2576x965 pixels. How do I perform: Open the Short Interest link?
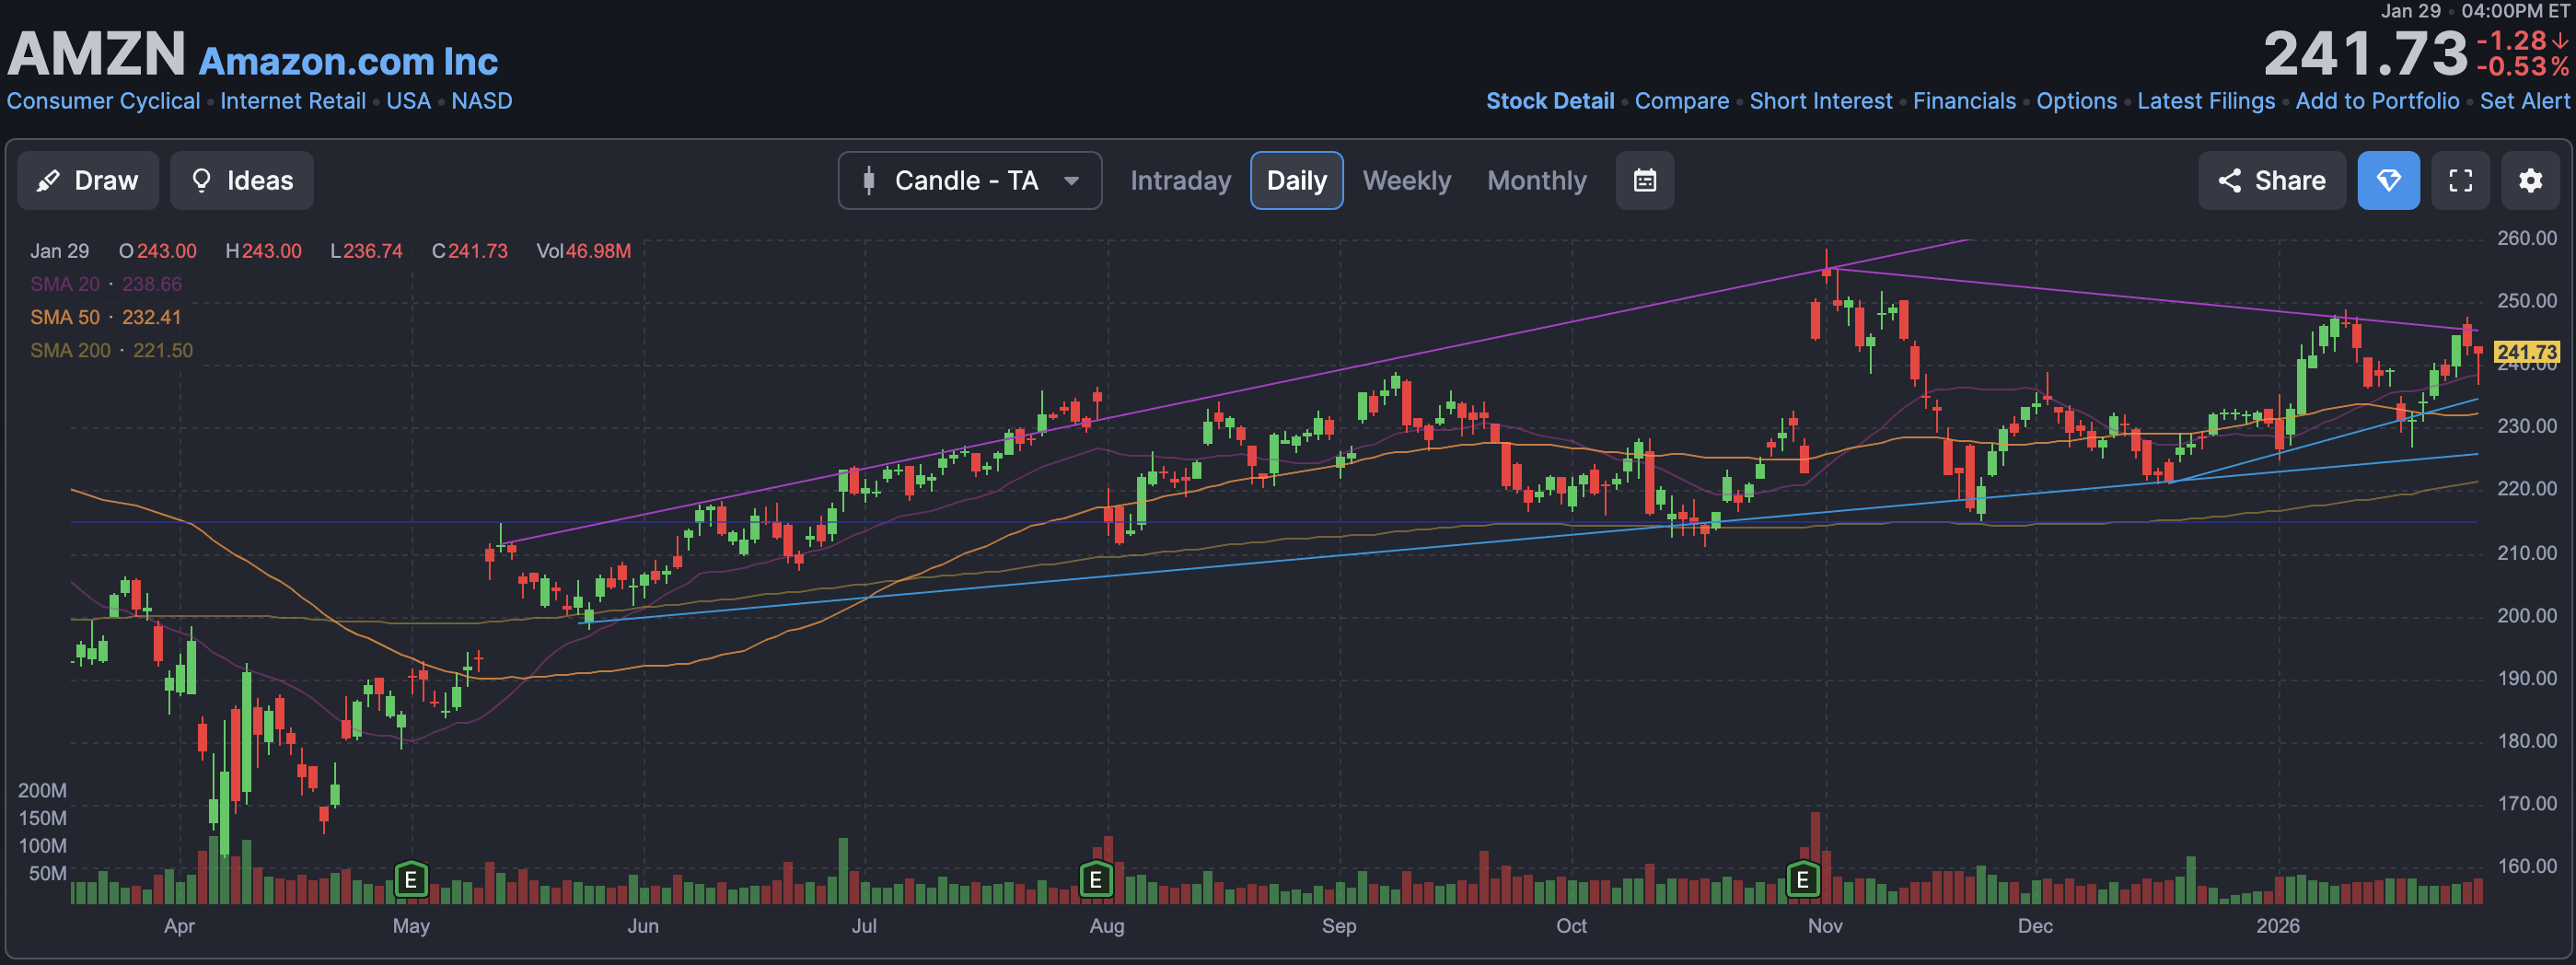point(1821,101)
